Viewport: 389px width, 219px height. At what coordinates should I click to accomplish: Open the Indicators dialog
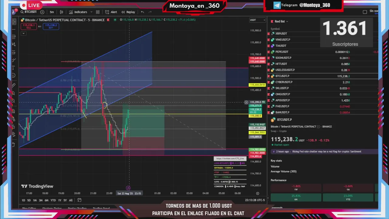click(x=78, y=12)
